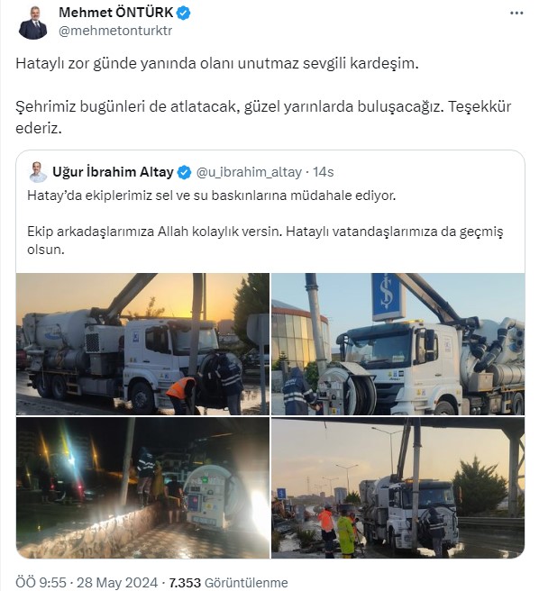This screenshot has height=591, width=539.
Task: Click Uğur İbrahim Altay's small avatar
Action: coord(38,172)
